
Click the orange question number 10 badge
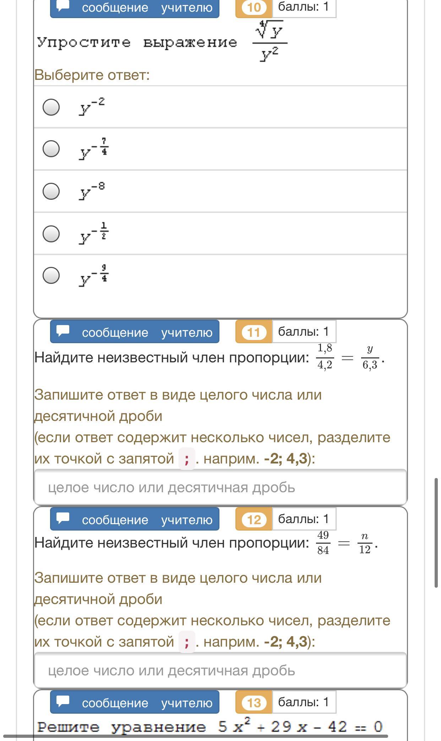(x=254, y=7)
